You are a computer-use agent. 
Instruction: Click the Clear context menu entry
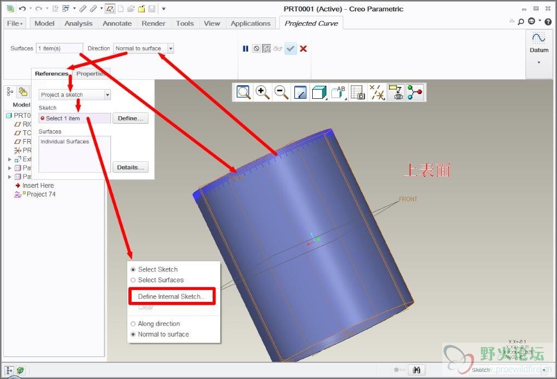tap(146, 307)
